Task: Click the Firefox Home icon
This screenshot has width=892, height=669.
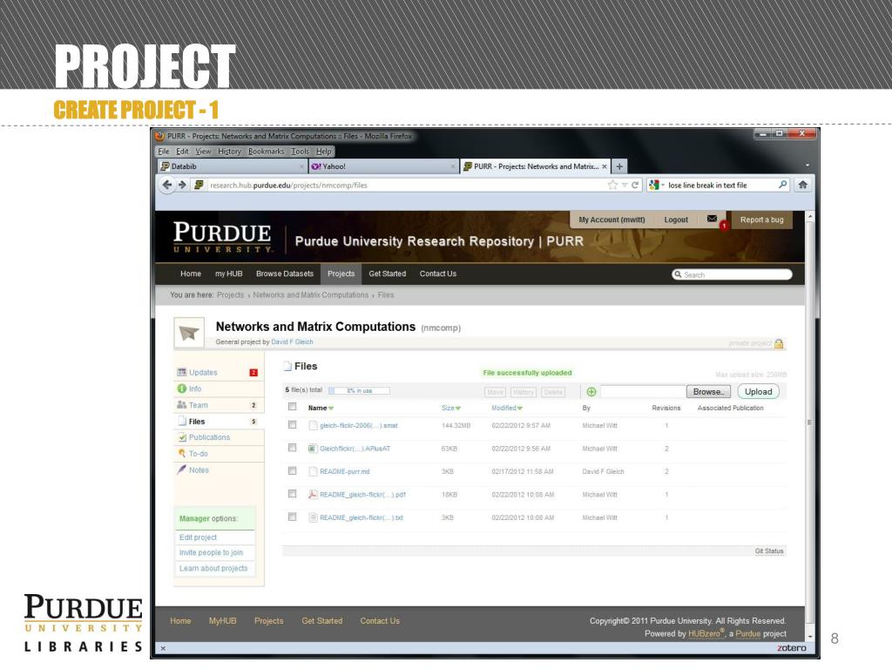Action: tap(802, 185)
